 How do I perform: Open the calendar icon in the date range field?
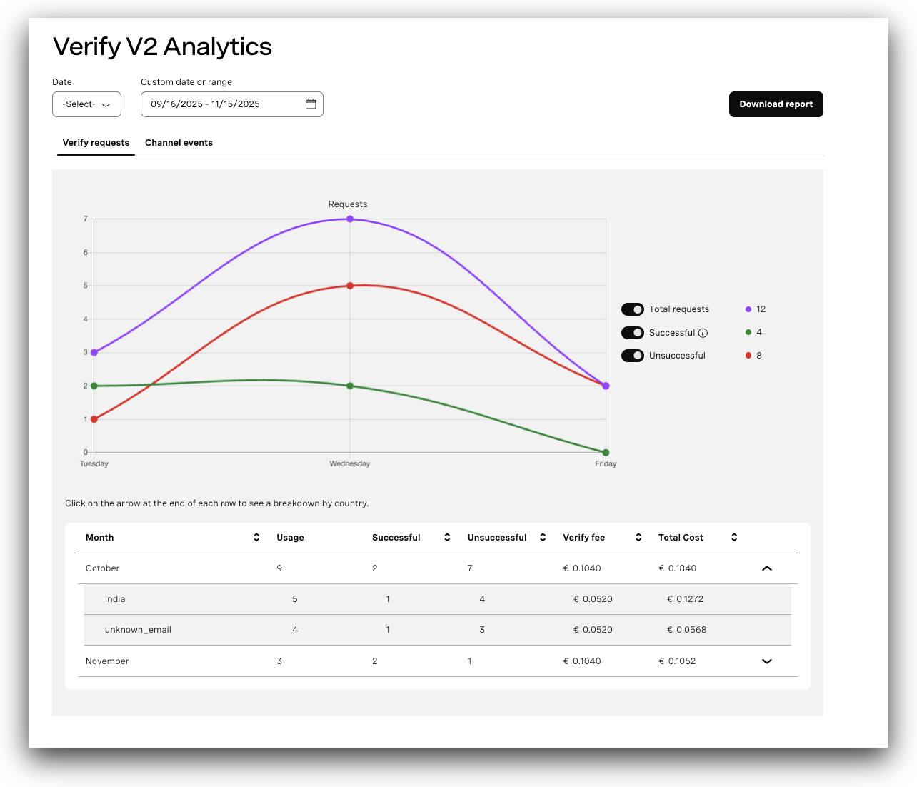click(x=311, y=104)
